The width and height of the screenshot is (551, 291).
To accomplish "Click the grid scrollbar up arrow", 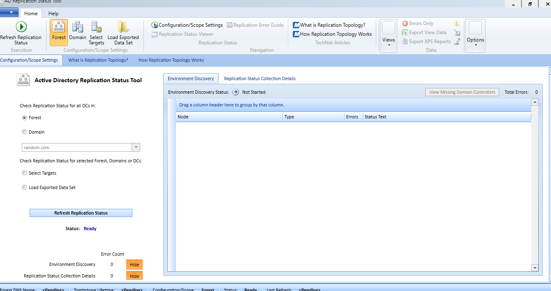I will point(535,102).
